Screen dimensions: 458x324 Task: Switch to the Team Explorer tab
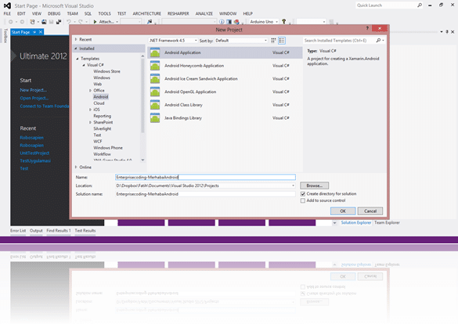click(387, 223)
